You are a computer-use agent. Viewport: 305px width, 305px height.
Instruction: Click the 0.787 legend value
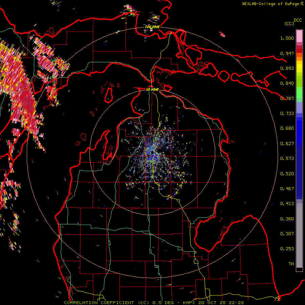(287, 98)
